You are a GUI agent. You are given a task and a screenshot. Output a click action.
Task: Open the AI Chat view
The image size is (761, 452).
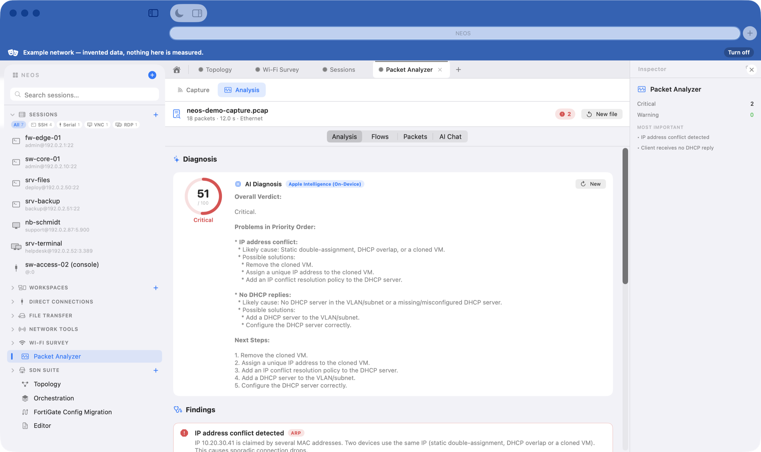pyautogui.click(x=450, y=137)
